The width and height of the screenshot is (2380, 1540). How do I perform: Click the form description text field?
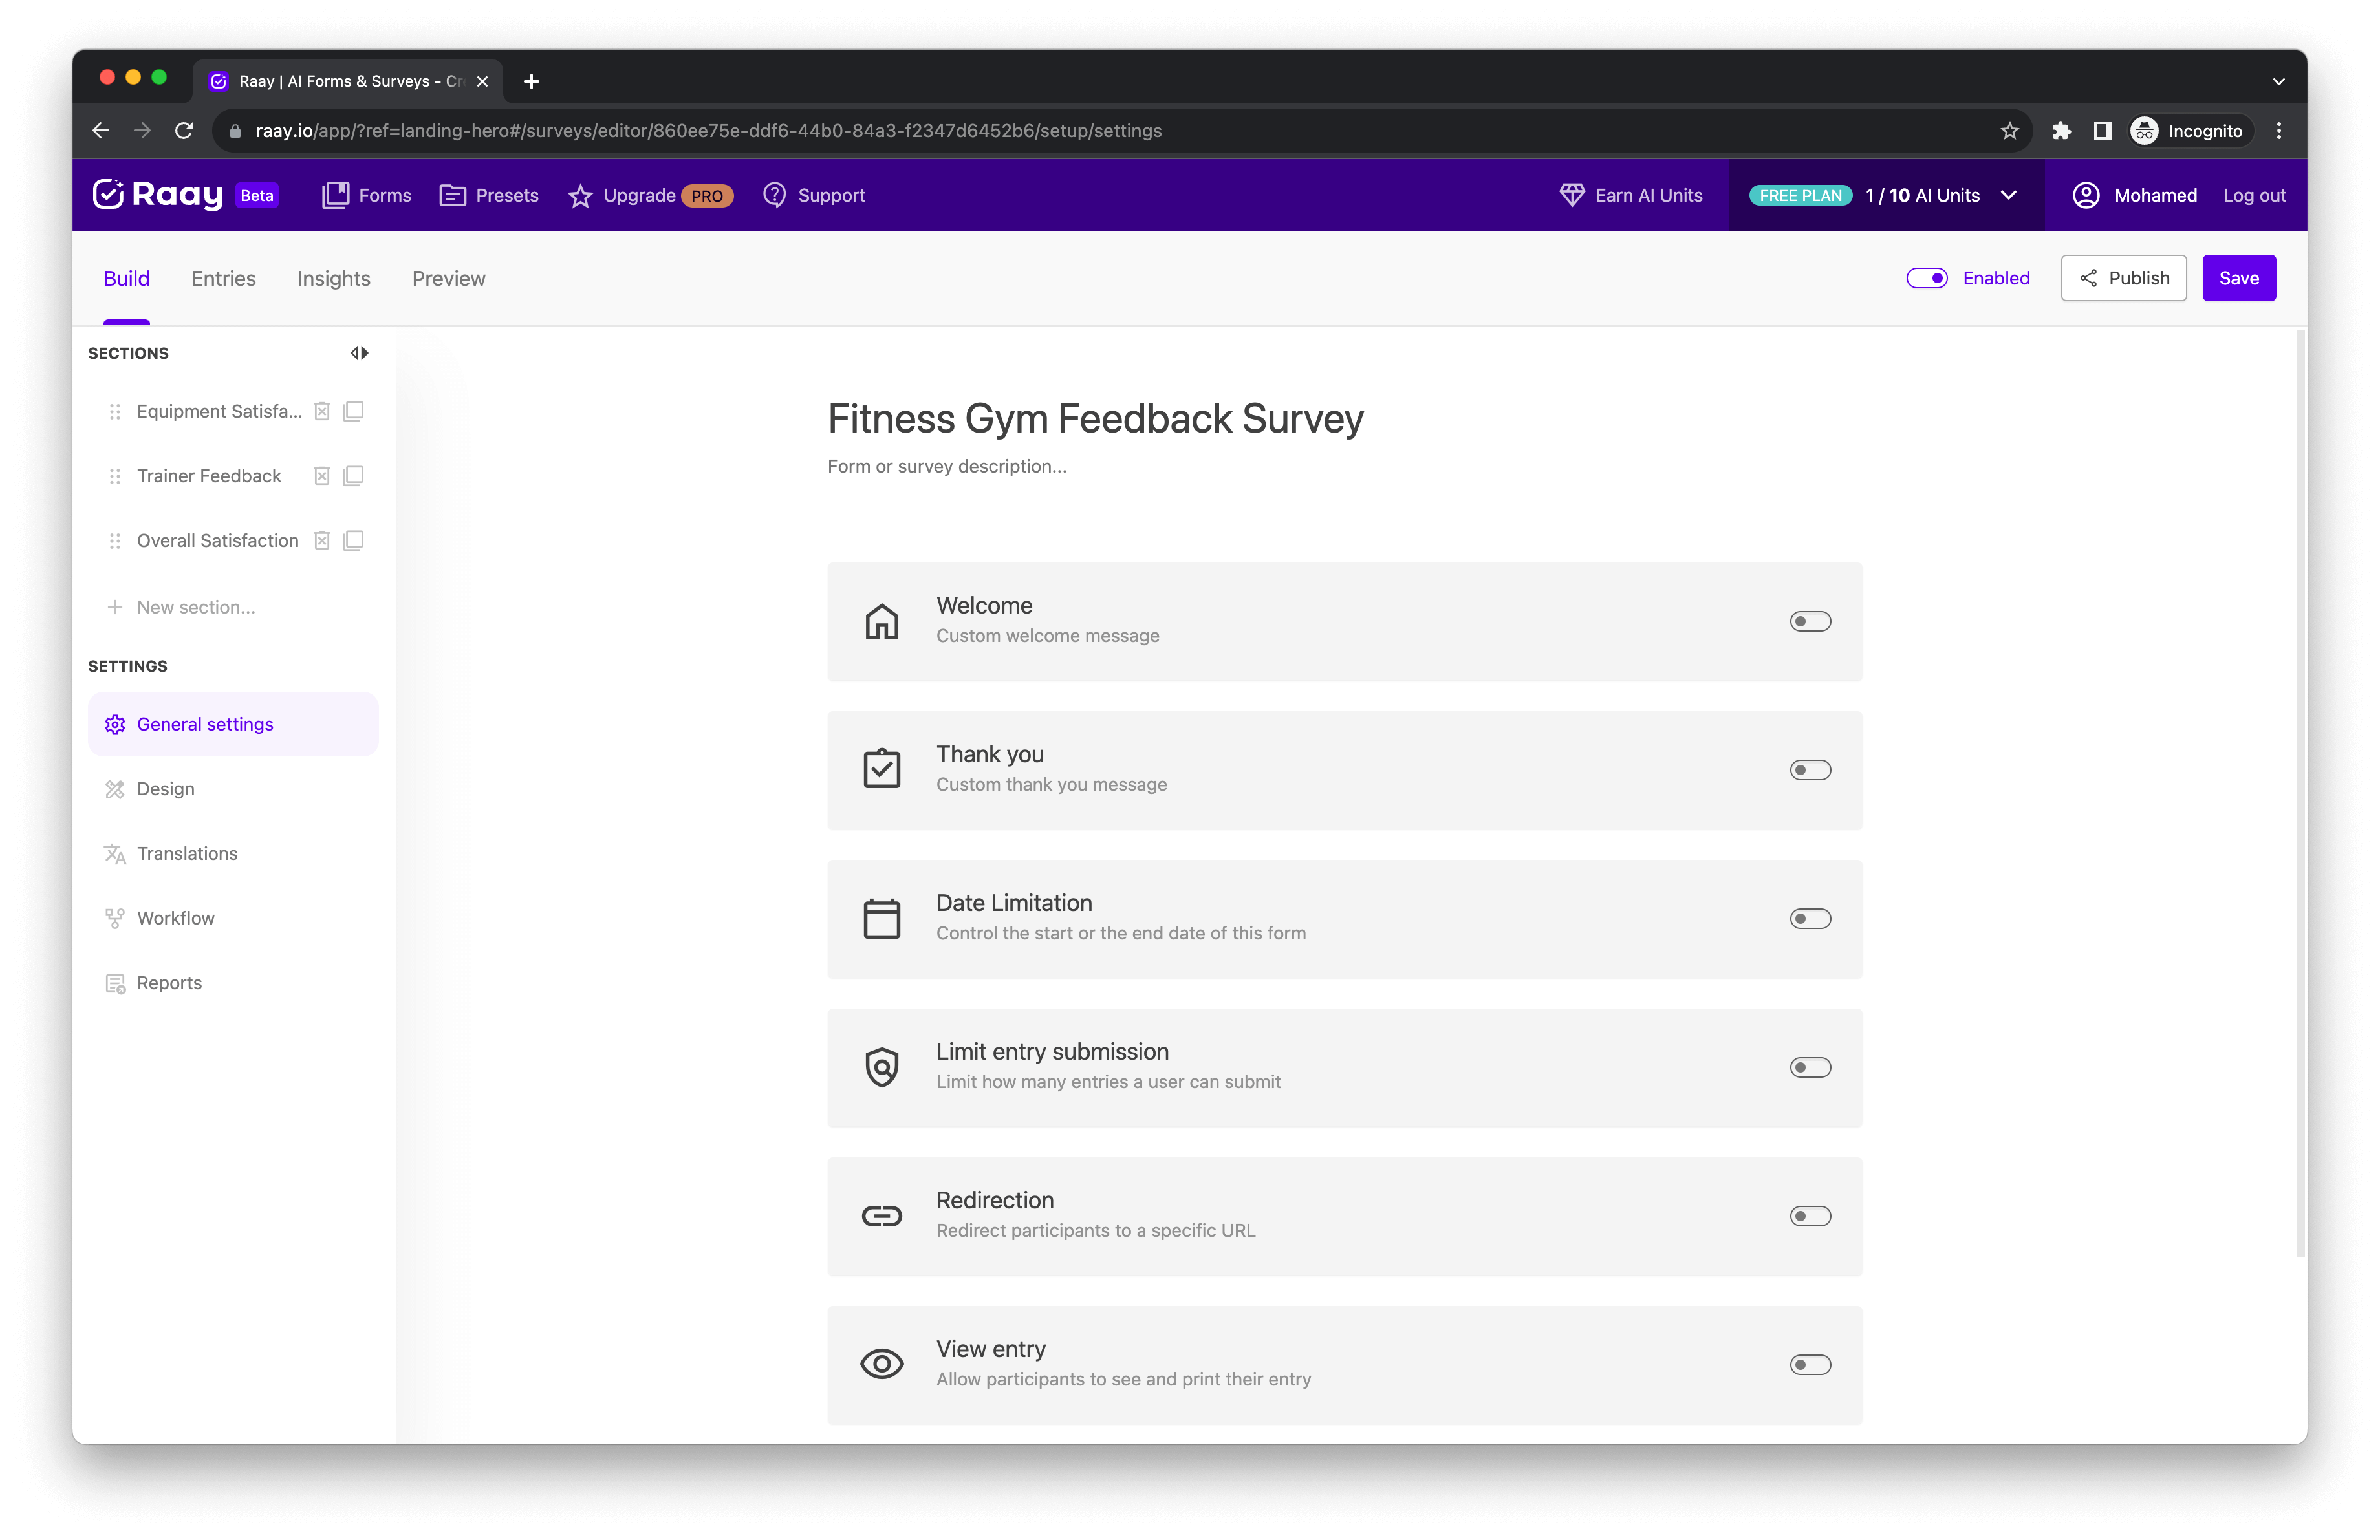pos(946,467)
